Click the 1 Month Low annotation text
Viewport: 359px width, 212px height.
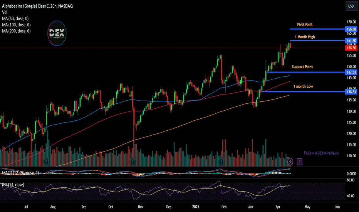tap(303, 86)
